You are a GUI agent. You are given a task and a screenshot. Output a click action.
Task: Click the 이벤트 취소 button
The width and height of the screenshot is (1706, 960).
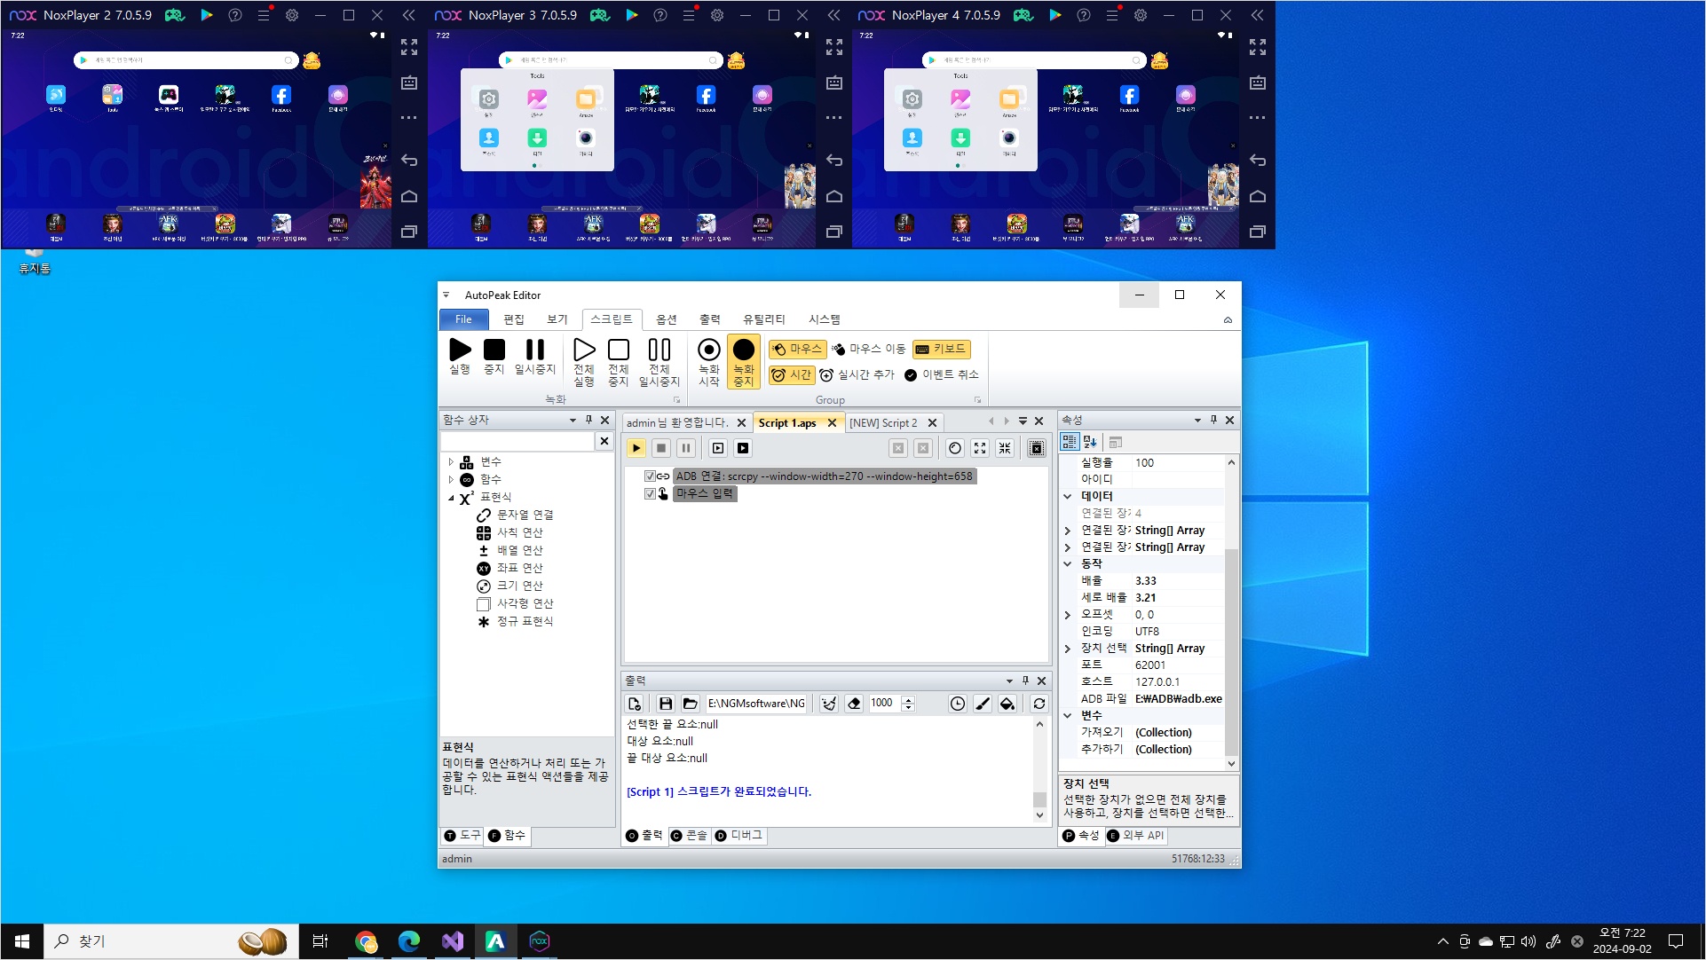point(942,375)
